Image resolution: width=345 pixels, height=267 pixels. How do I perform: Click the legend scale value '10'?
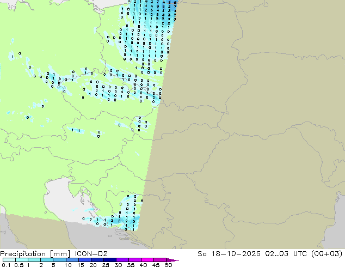click(x=68, y=265)
